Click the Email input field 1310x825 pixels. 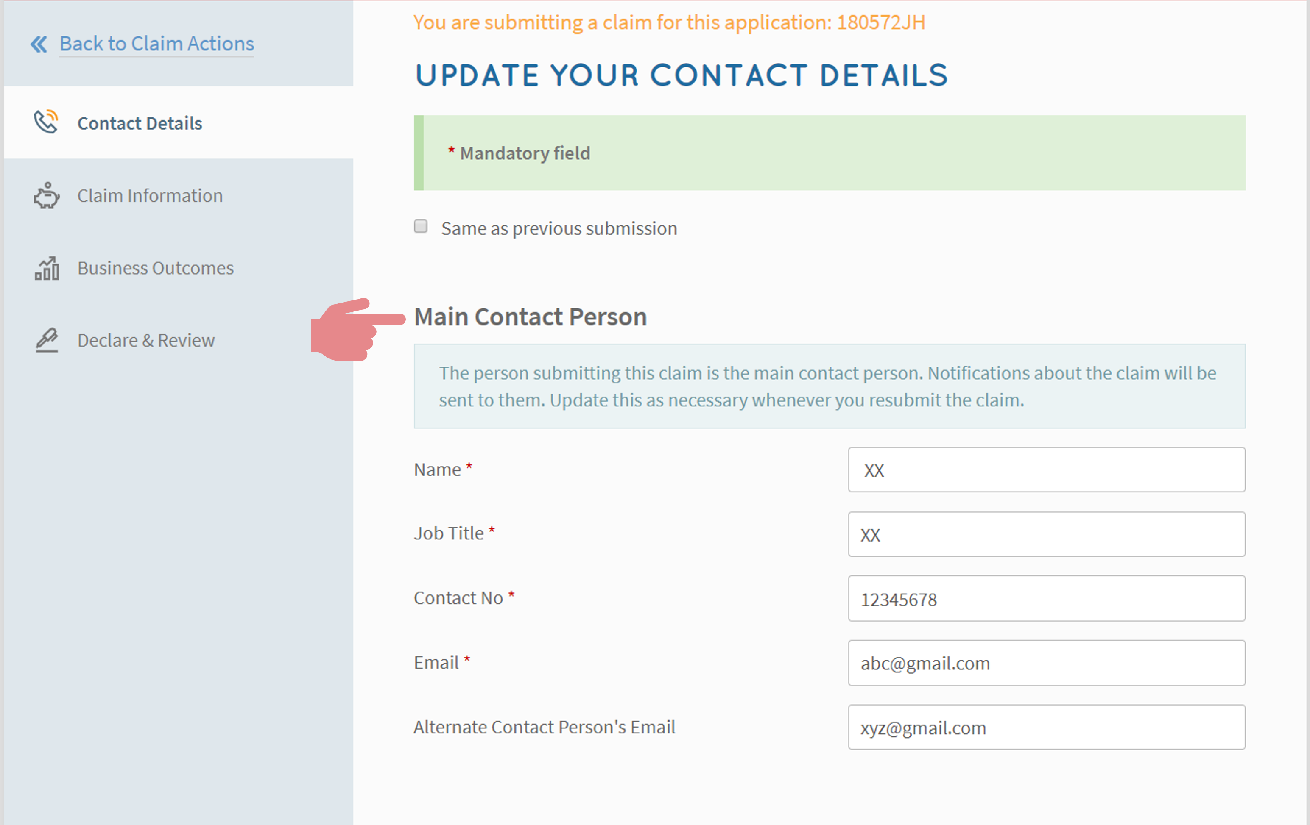pyautogui.click(x=1047, y=662)
